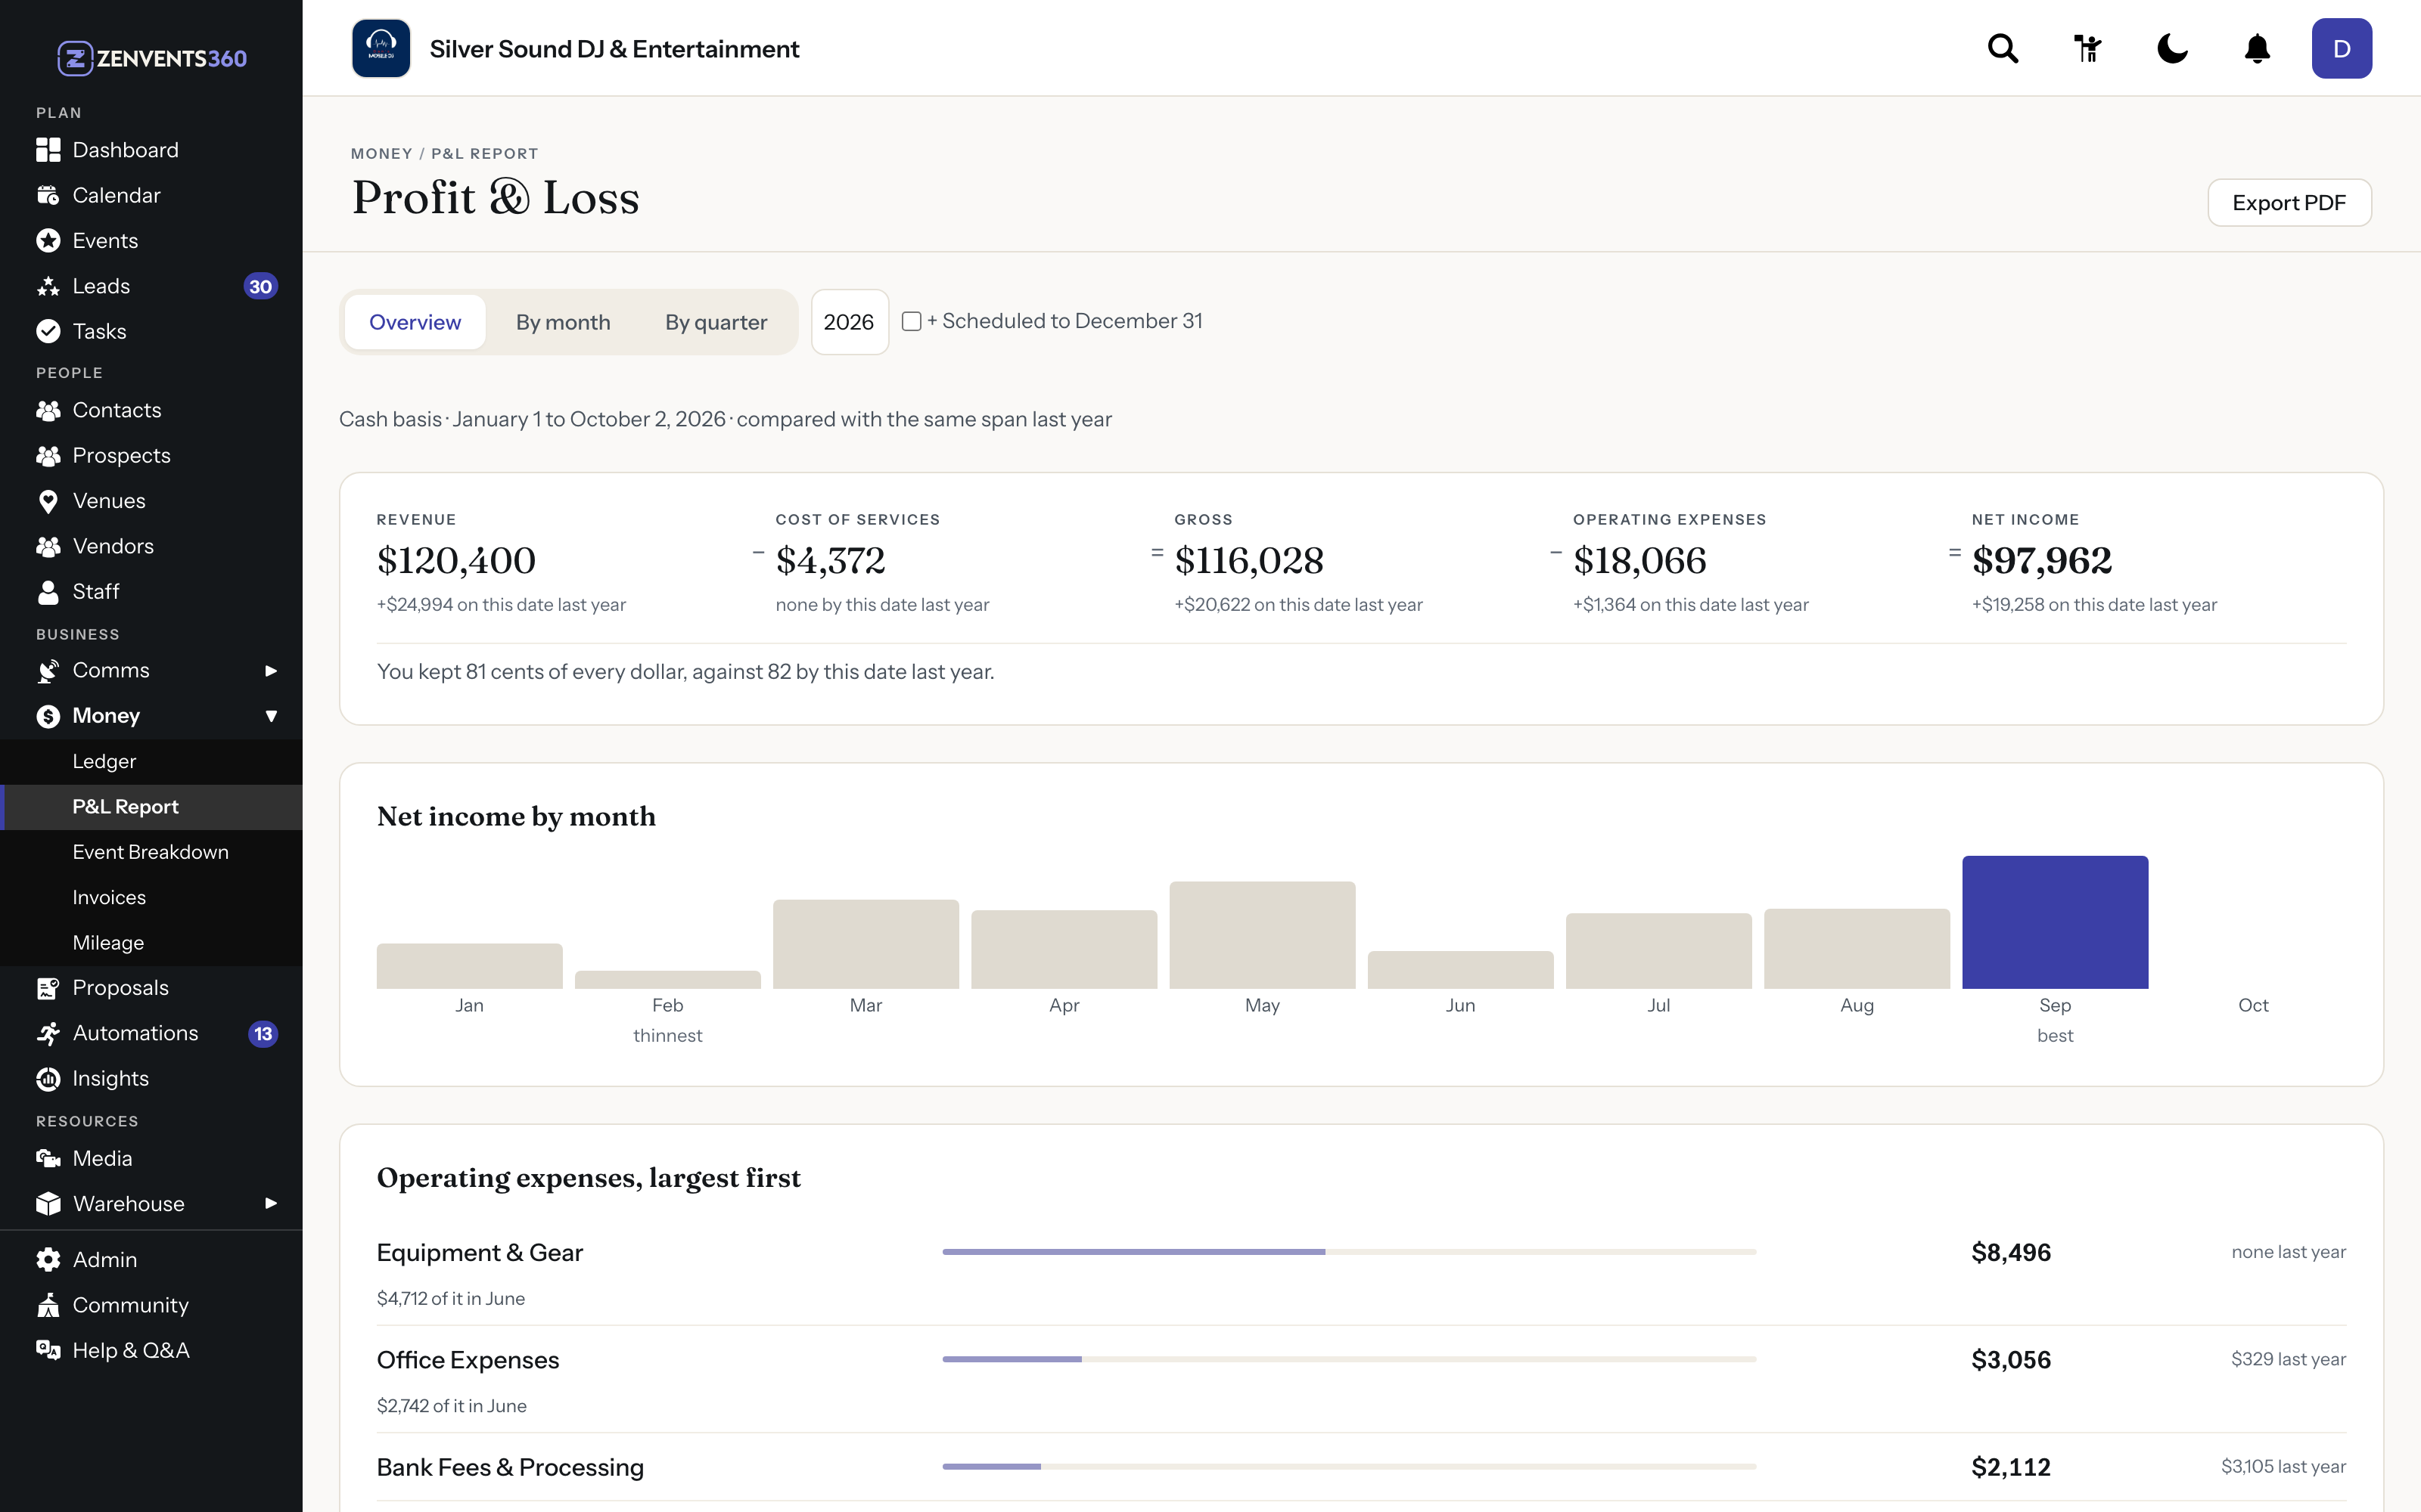The width and height of the screenshot is (2421, 1512).
Task: Open the search icon in the header
Action: click(x=2003, y=48)
